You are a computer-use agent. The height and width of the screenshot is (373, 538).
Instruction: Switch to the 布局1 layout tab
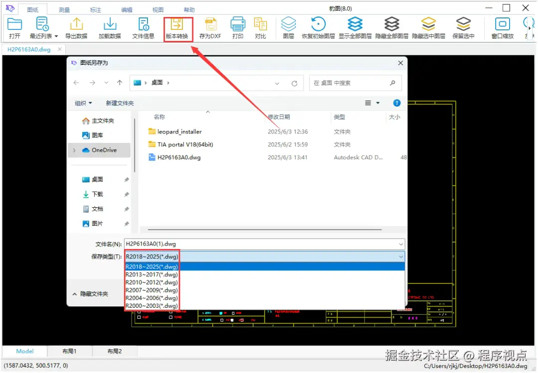point(69,351)
